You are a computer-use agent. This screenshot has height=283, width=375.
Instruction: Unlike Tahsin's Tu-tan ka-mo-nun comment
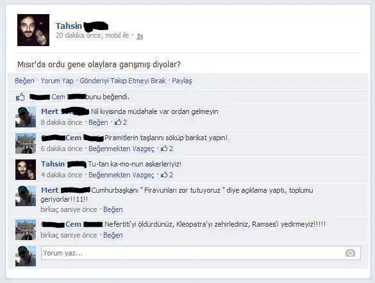pos(121,175)
